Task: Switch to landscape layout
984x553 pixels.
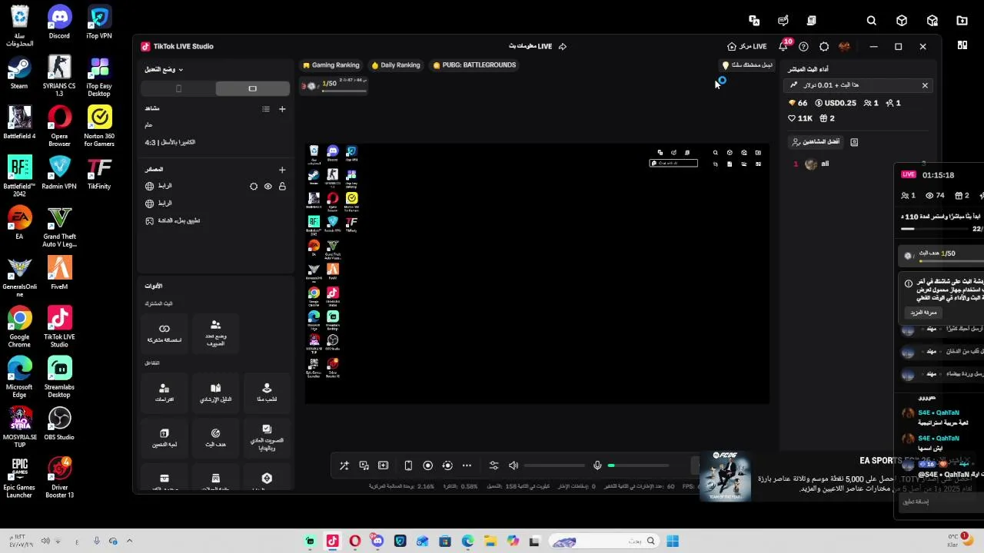Action: click(x=252, y=88)
